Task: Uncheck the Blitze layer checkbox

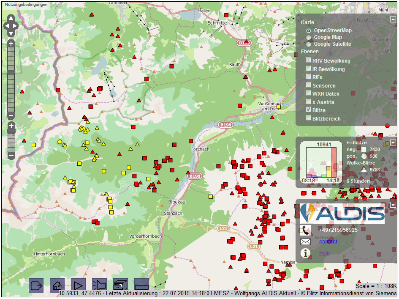Action: pos(309,110)
